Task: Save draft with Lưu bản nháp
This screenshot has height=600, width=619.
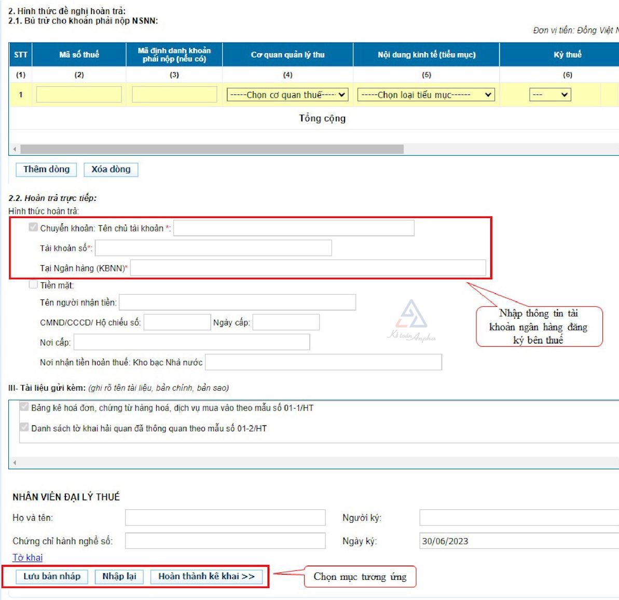Action: coord(52,577)
